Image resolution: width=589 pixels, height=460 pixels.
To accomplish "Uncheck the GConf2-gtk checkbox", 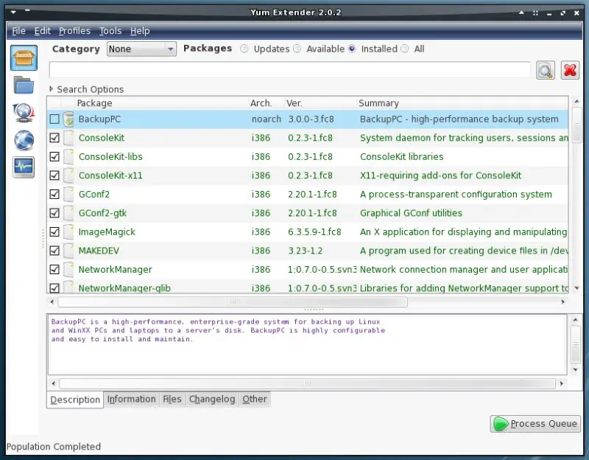I will [54, 213].
